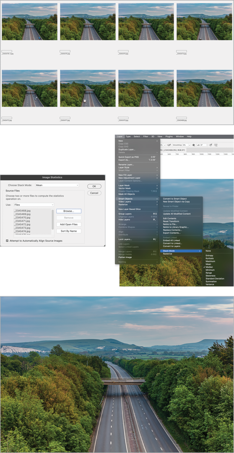The image size is (234, 453).
Task: Open smoothing options gear icon
Action: pyautogui.click(x=194, y=145)
